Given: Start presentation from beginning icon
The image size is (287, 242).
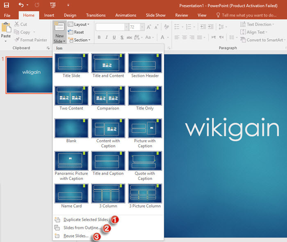Looking at the screenshot, I should 53,5.
